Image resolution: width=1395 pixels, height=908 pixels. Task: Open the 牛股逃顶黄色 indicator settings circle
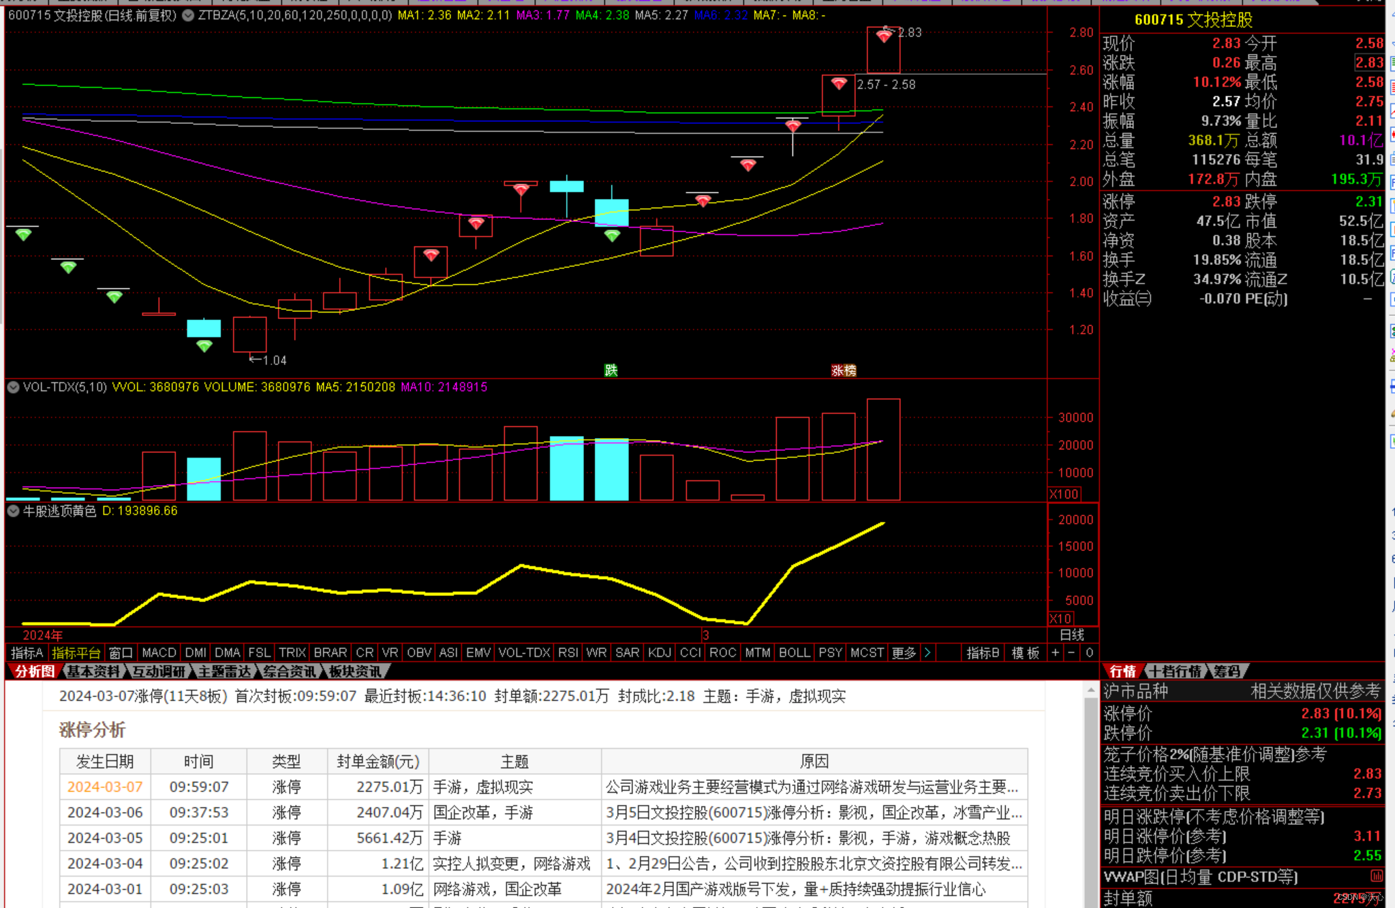pos(13,511)
